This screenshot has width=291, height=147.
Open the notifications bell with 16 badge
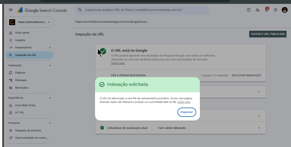coord(267,10)
